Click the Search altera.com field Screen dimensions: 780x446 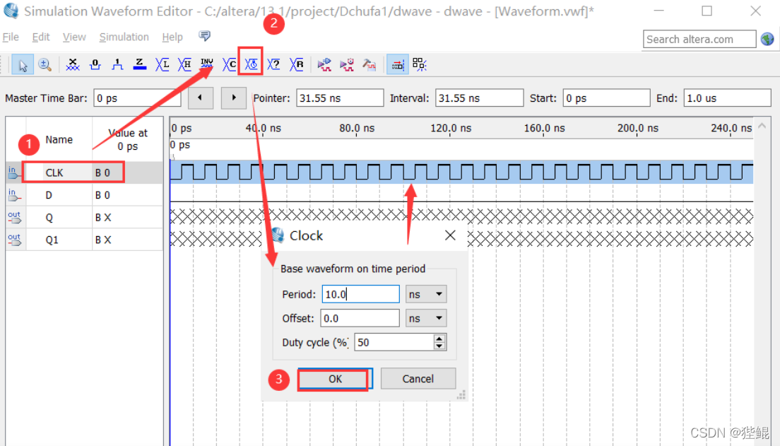click(699, 39)
